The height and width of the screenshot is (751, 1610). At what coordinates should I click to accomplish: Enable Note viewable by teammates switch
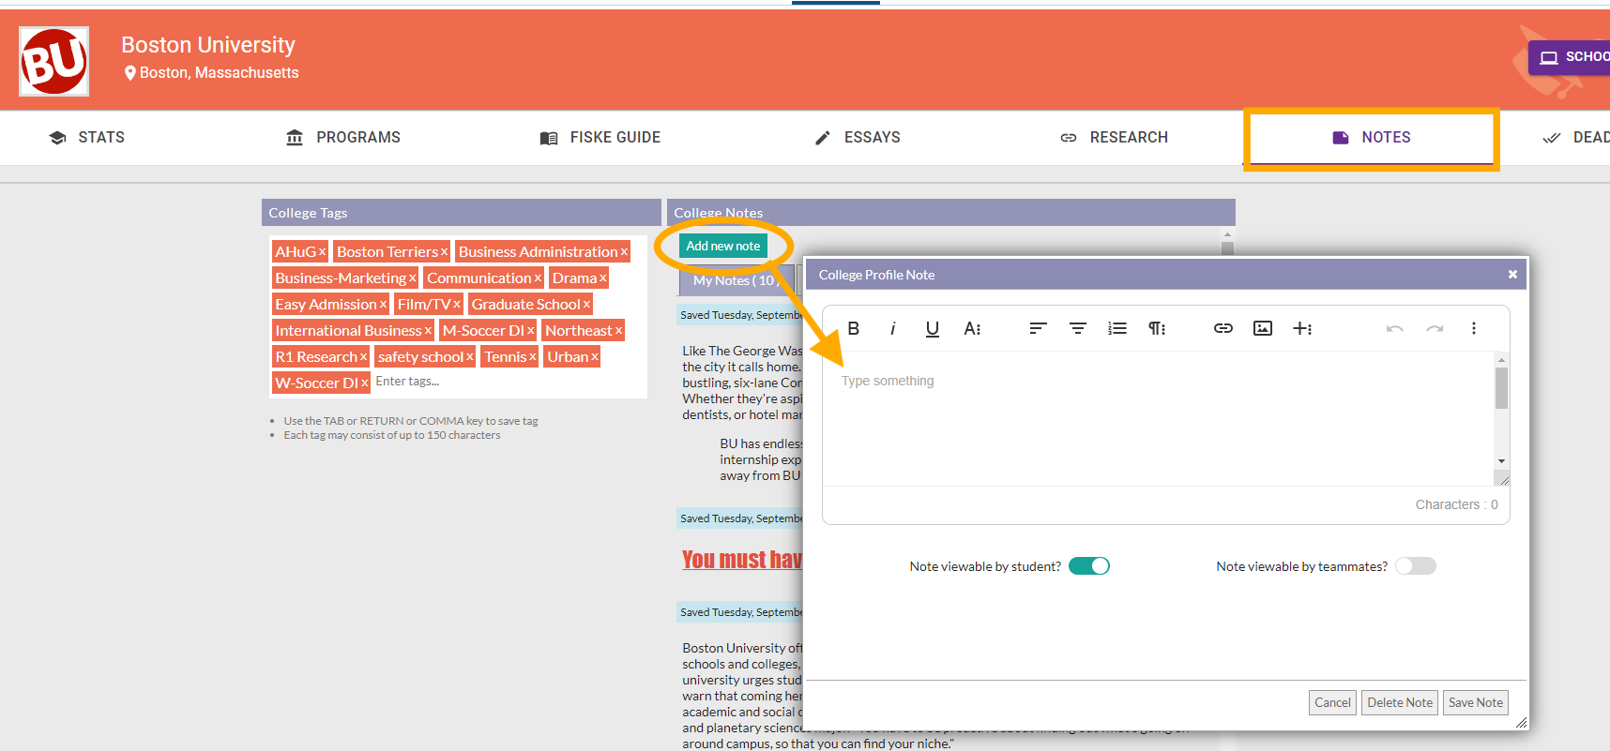coord(1416,566)
